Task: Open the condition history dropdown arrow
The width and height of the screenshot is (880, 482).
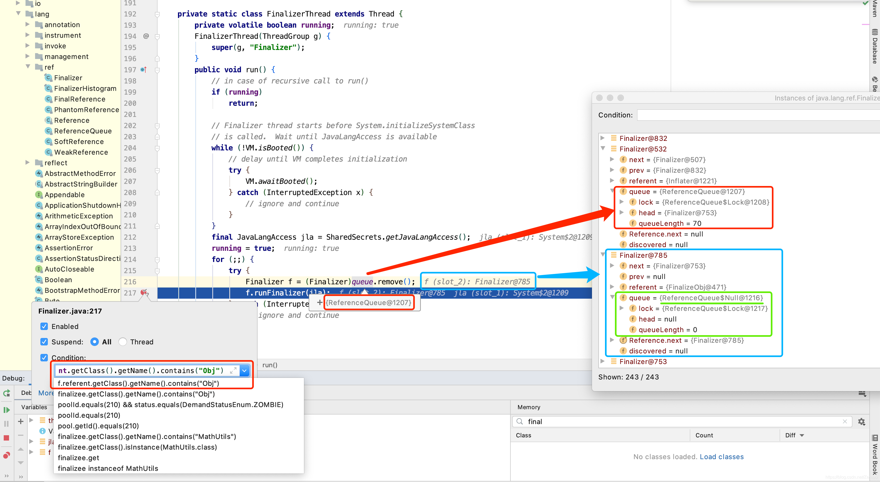Action: point(245,370)
